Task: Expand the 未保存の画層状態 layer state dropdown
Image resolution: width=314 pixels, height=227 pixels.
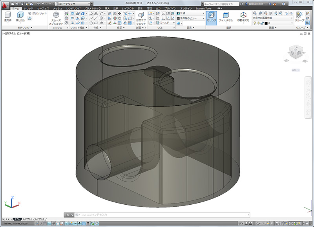Action: [x=272, y=18]
